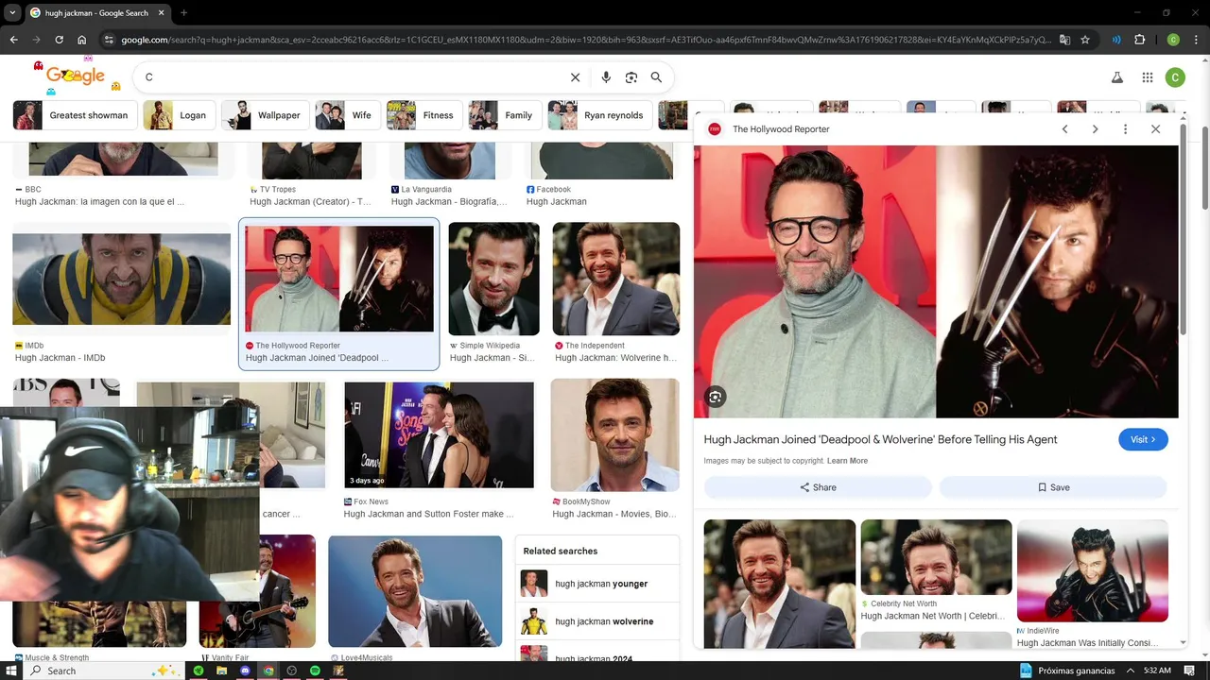
Task: Start voice search with the microphone icon
Action: tap(606, 77)
